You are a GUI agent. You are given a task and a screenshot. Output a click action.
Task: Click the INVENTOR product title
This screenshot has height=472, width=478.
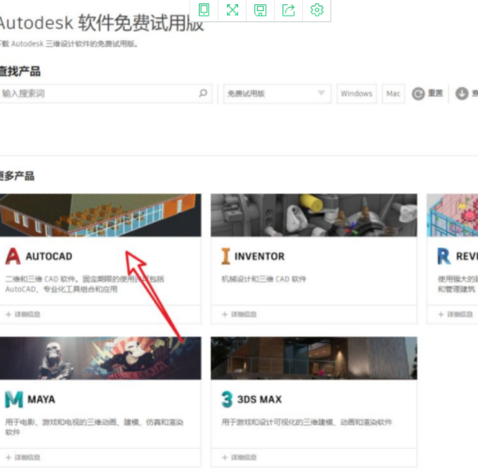click(x=260, y=256)
